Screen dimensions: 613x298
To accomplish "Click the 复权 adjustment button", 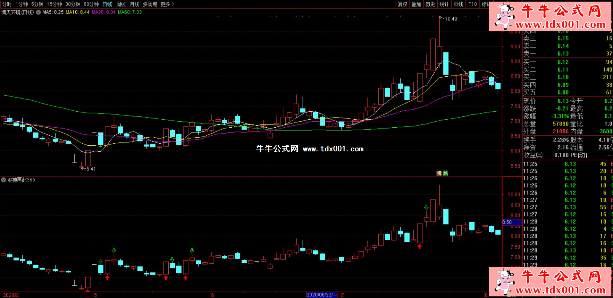I will pyautogui.click(x=402, y=4).
